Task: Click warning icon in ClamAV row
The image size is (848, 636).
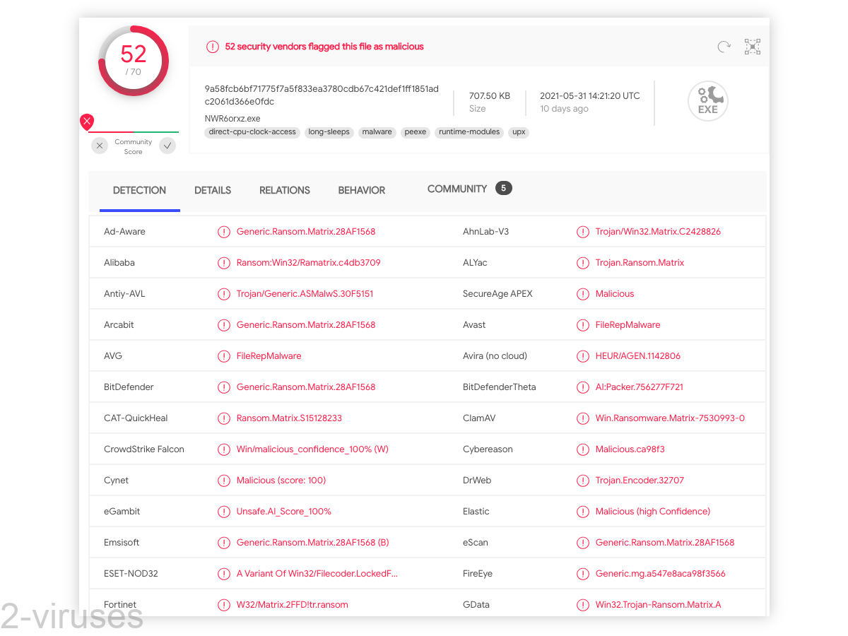Action: (x=583, y=418)
